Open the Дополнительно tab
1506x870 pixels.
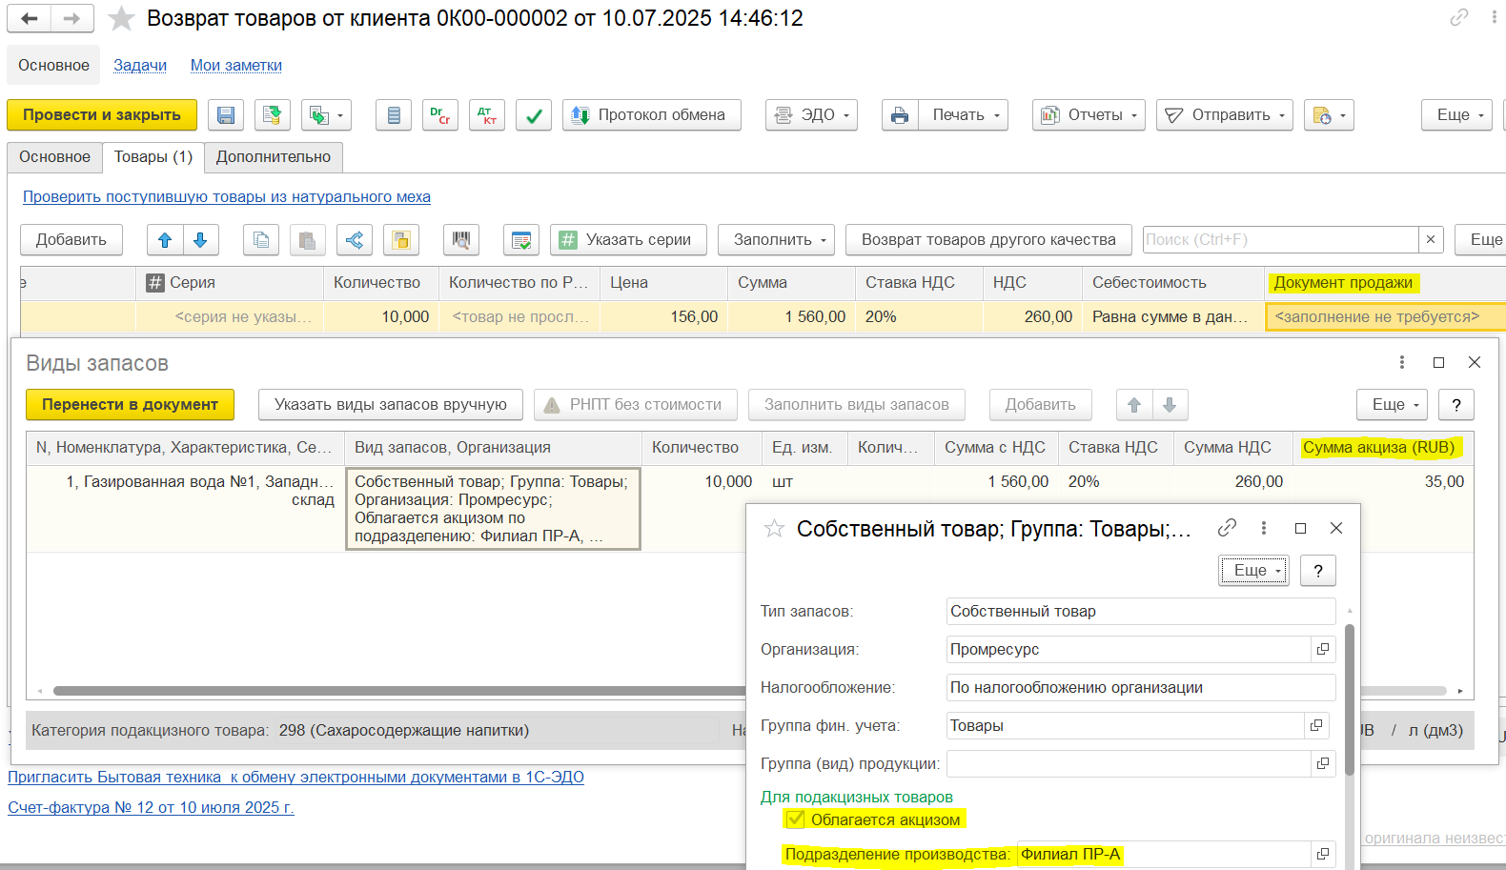point(274,157)
